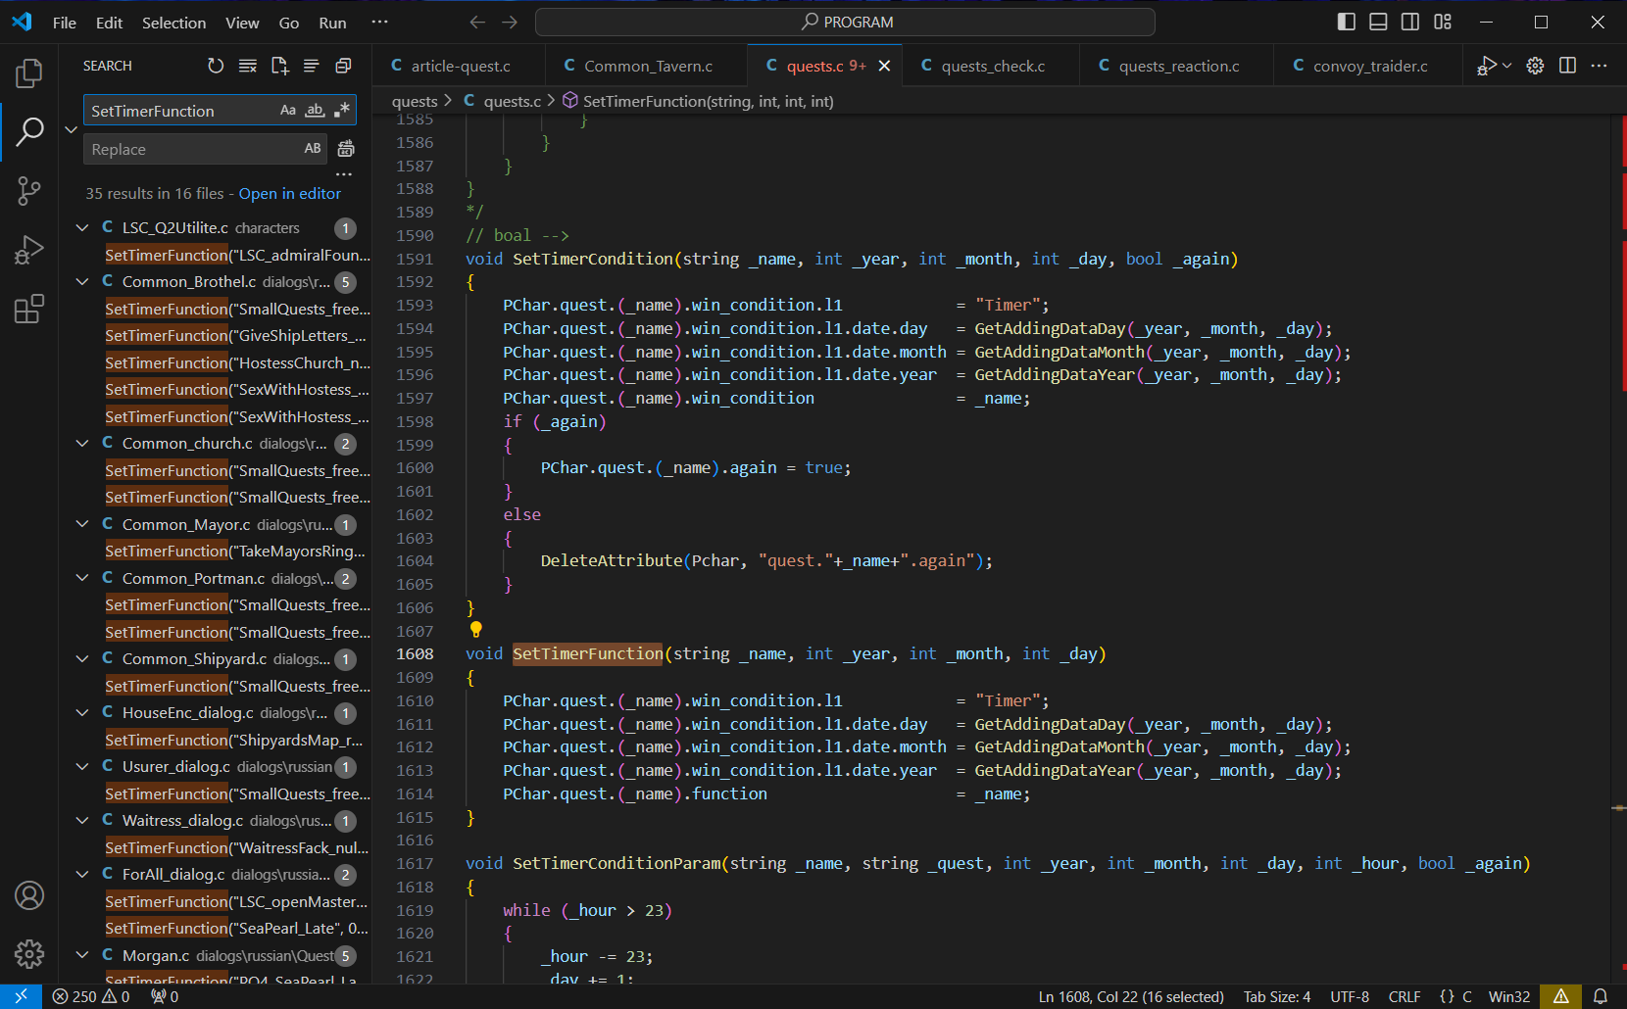The image size is (1627, 1009).
Task: Click the editor vertical scrollbar
Action: tap(1617, 490)
